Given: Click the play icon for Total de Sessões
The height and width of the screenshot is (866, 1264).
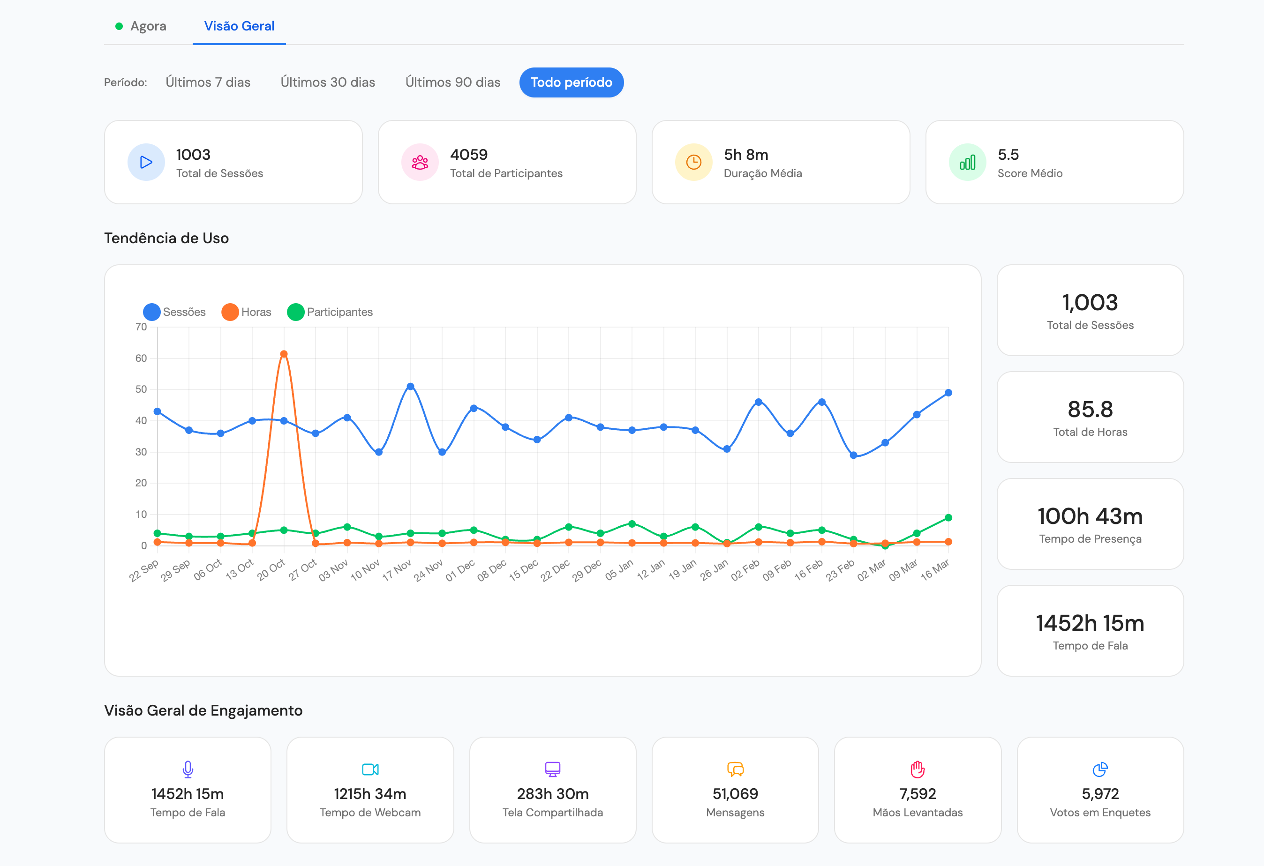Looking at the screenshot, I should tap(146, 162).
